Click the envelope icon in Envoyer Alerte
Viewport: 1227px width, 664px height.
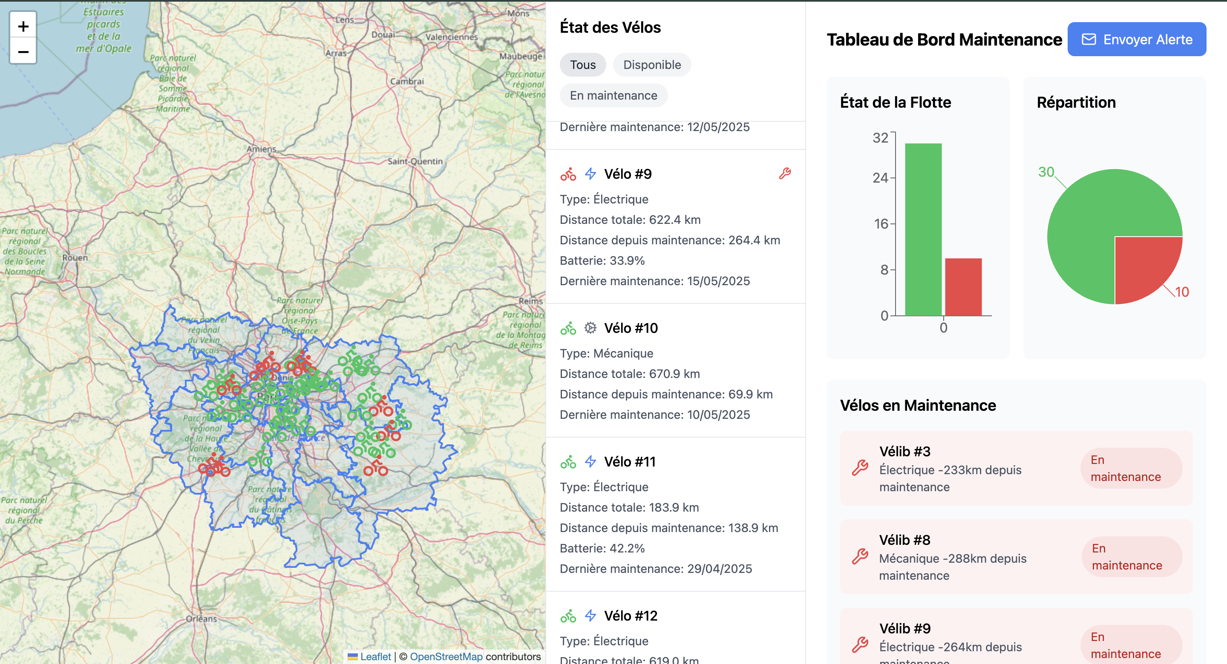coord(1089,39)
